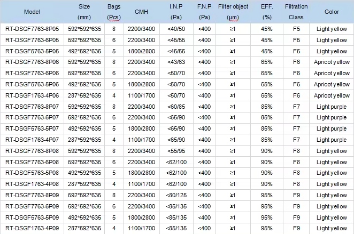Click Apricot yellow in RT-DSGF5763-5P06 row
The height and width of the screenshot is (234, 354).
(332, 84)
